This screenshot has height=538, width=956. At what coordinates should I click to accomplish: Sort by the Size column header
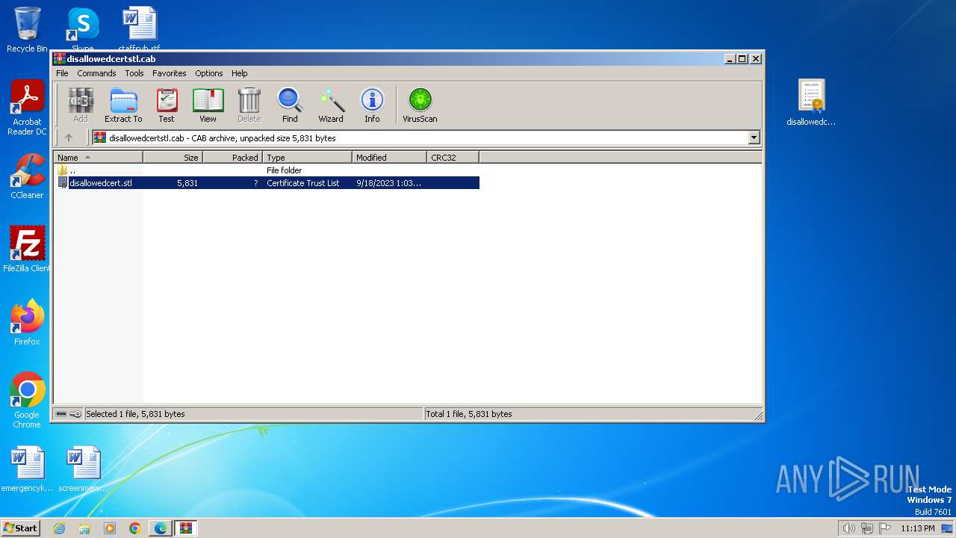[x=173, y=157]
